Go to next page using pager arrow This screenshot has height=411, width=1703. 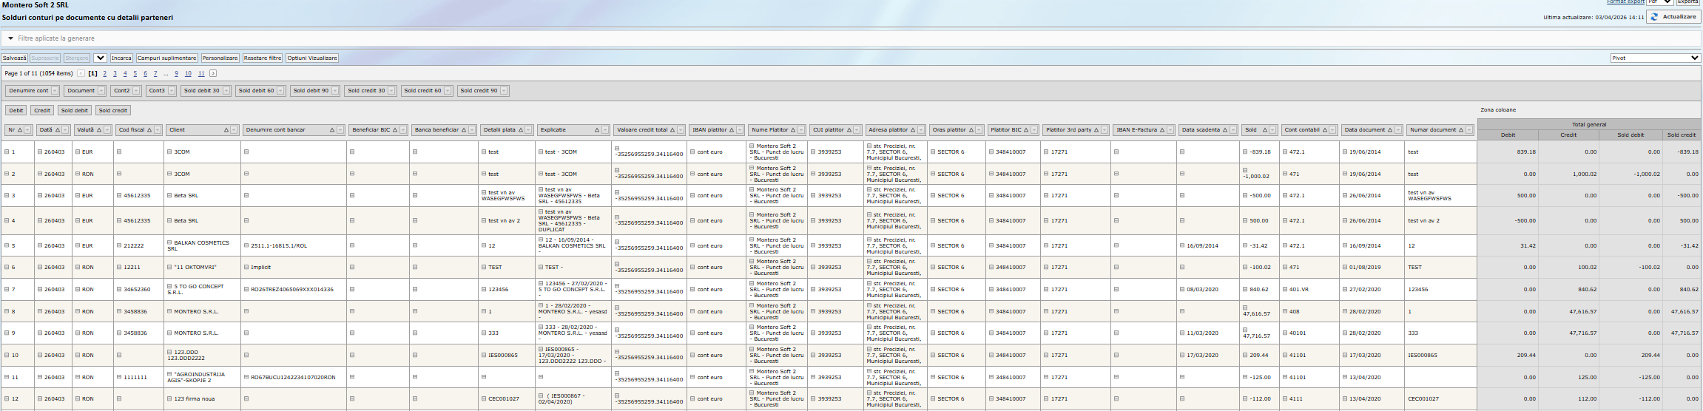[213, 74]
